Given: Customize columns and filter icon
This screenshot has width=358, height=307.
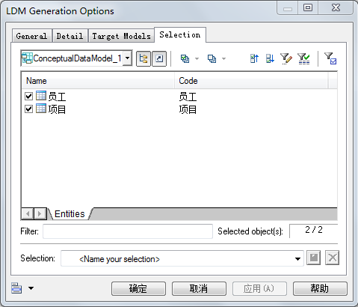Looking at the screenshot, I should [x=286, y=59].
